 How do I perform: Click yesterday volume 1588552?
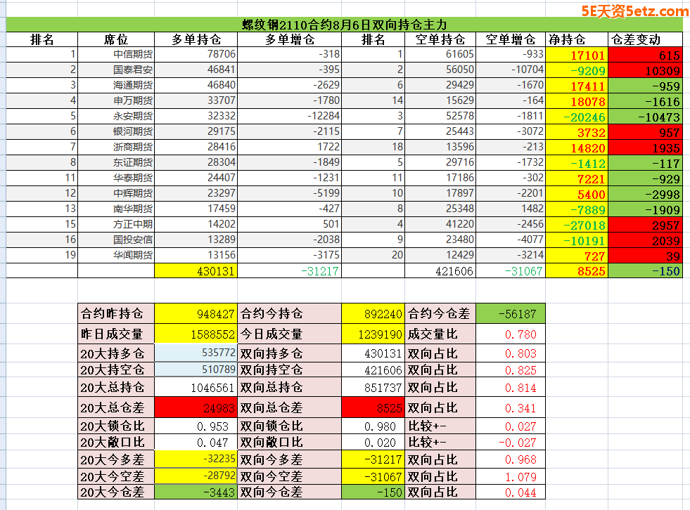pyautogui.click(x=196, y=334)
